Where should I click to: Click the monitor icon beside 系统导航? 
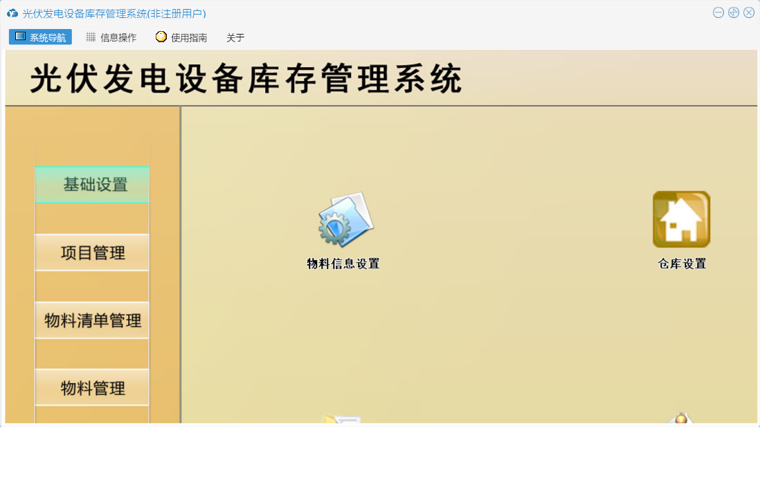[x=20, y=37]
